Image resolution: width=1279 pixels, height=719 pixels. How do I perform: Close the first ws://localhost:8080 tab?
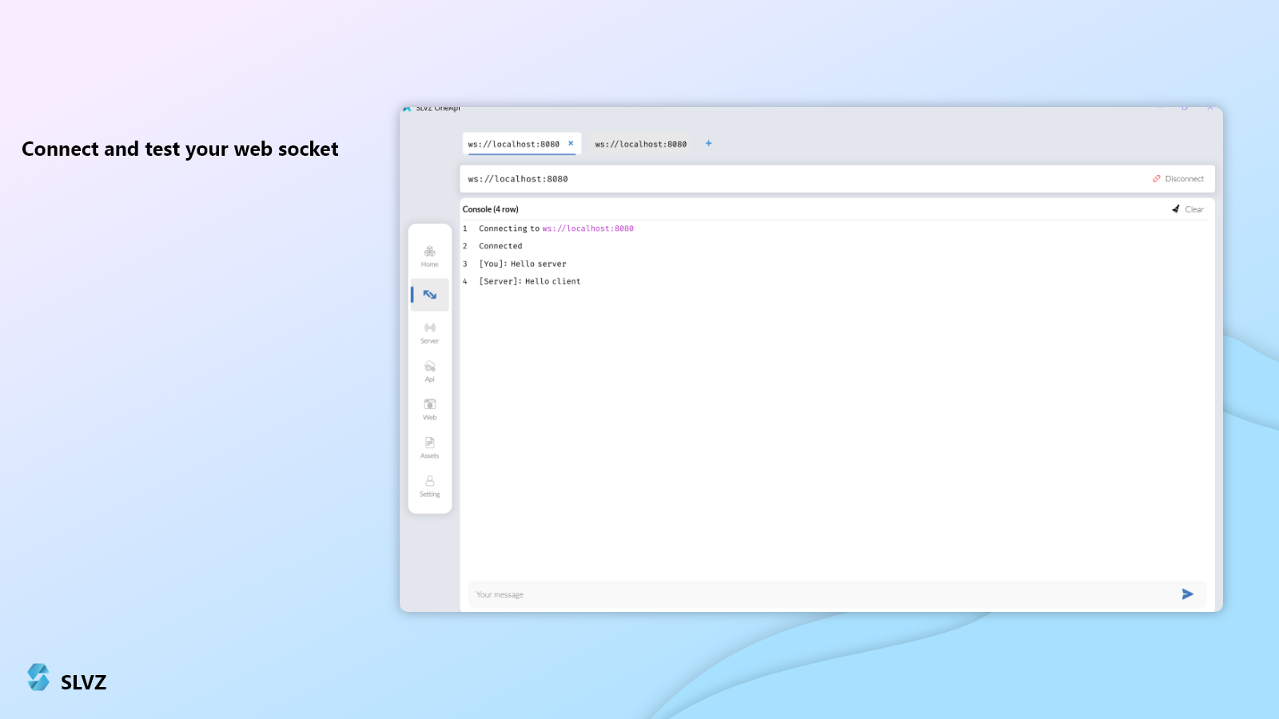[571, 144]
